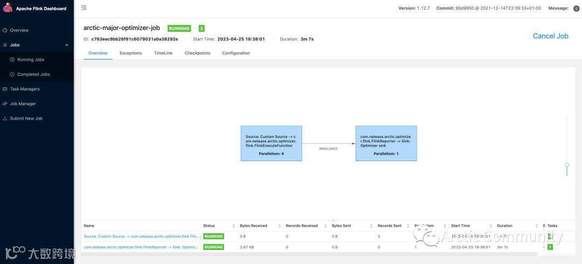Click the Job Manager icon
This screenshot has height=264, width=582.
tap(5, 103)
